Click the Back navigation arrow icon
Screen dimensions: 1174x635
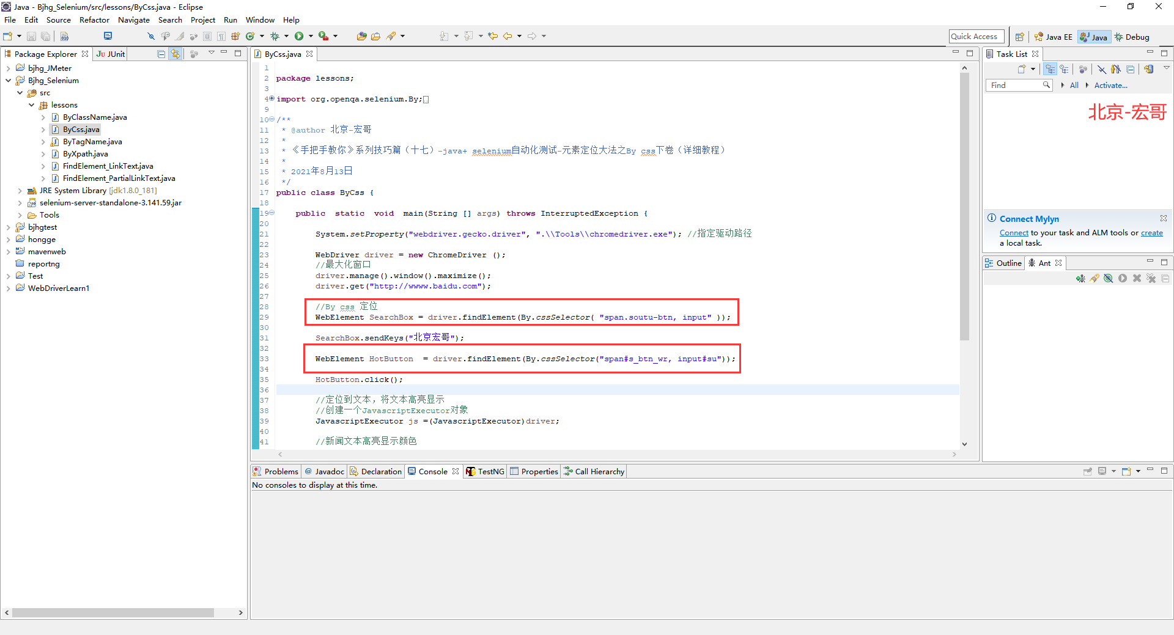click(x=508, y=37)
